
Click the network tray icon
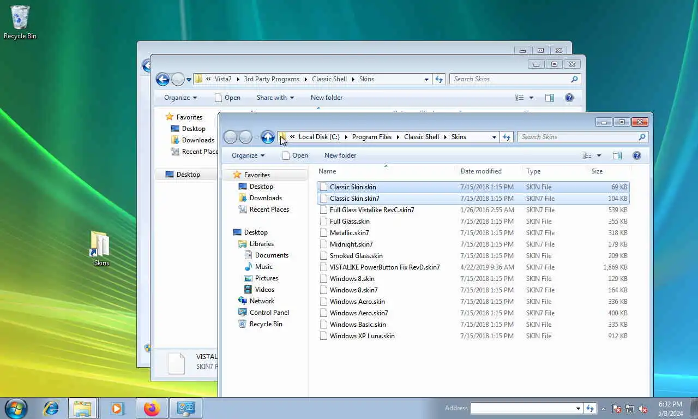point(630,409)
